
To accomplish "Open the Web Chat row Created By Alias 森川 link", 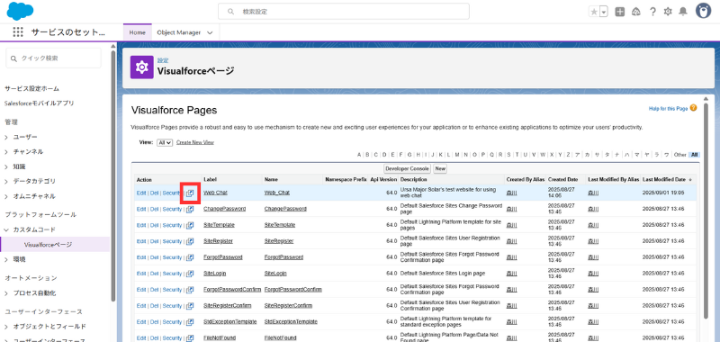I will (x=511, y=193).
